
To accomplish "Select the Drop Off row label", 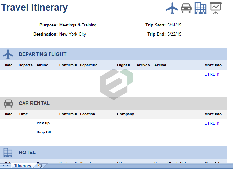I will click(x=44, y=132).
